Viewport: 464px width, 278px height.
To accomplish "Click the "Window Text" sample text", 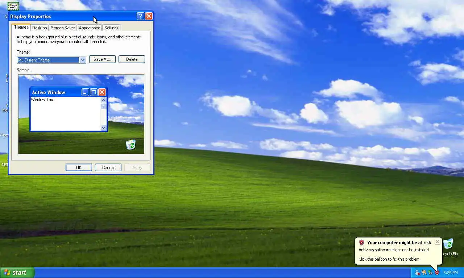I will point(42,100).
